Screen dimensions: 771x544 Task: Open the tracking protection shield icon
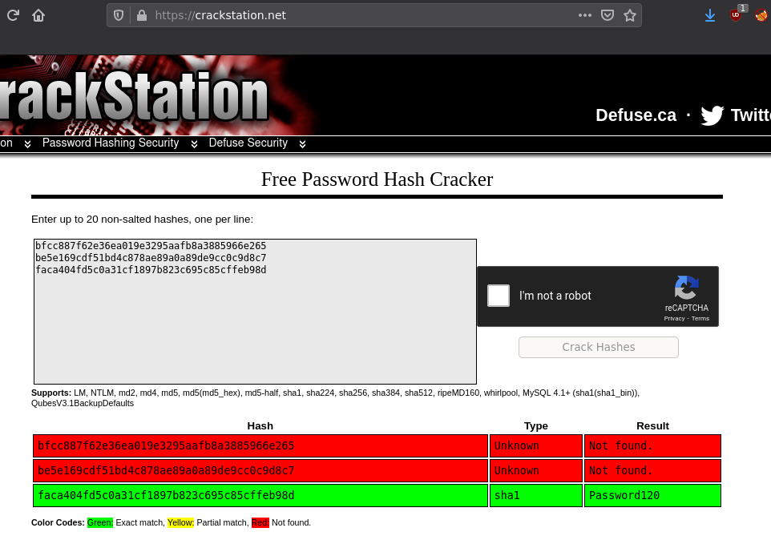click(x=119, y=15)
